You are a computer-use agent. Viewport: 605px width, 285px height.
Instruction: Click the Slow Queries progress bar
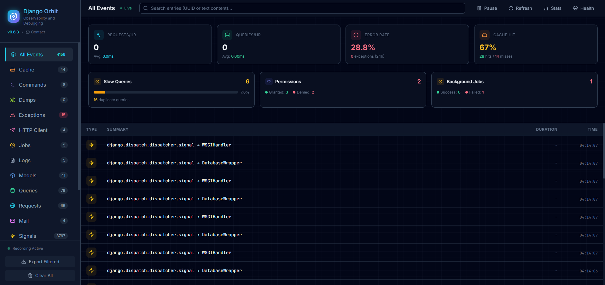click(166, 92)
